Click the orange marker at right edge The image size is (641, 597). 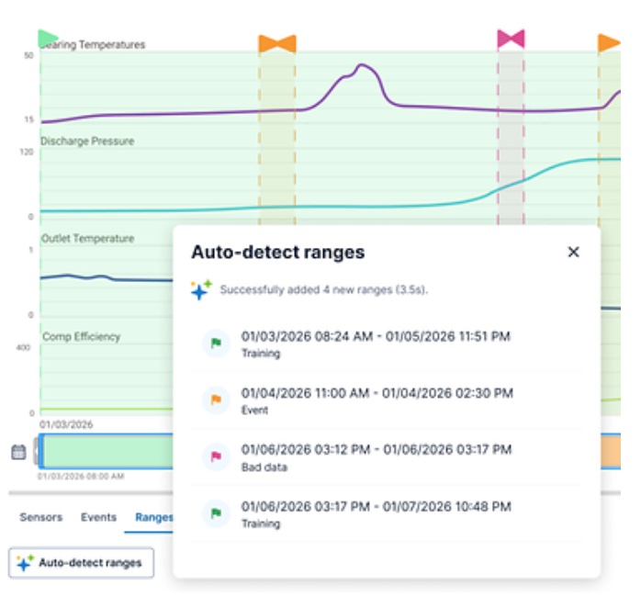[608, 43]
